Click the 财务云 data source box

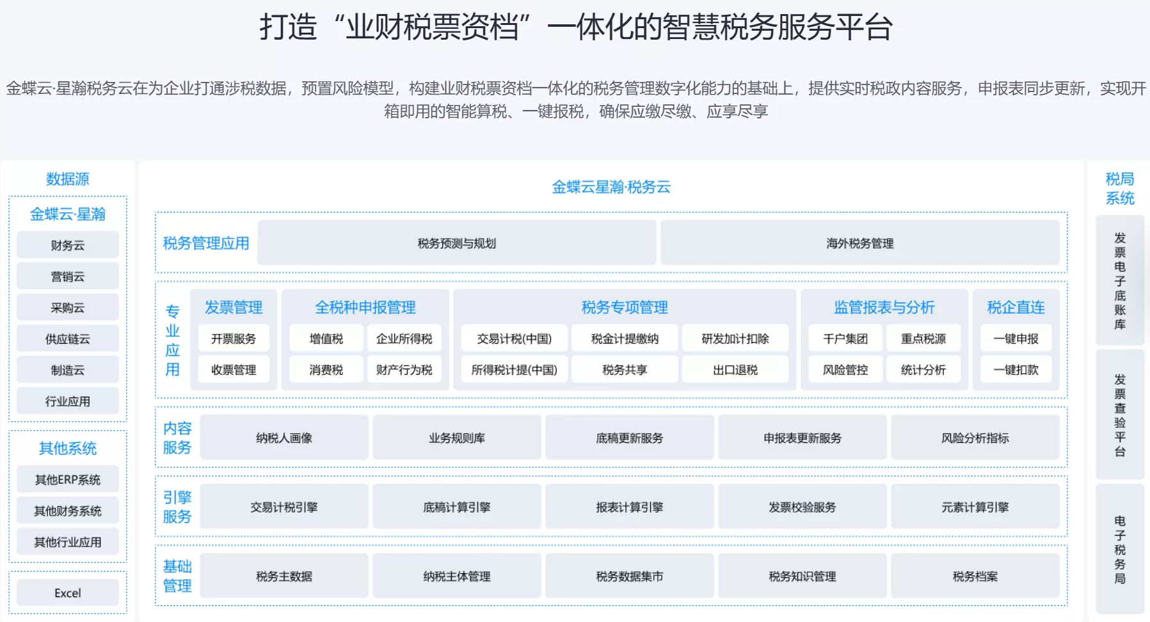[68, 245]
